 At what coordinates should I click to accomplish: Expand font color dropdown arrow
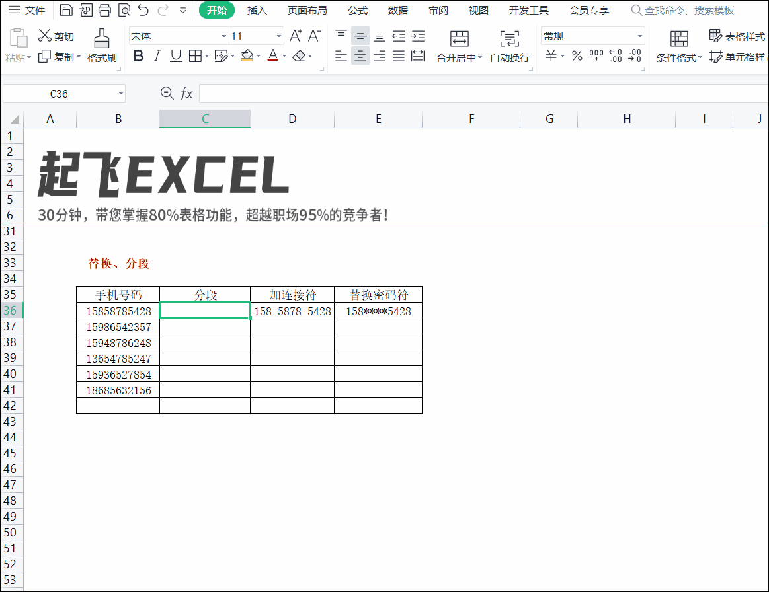[x=284, y=56]
